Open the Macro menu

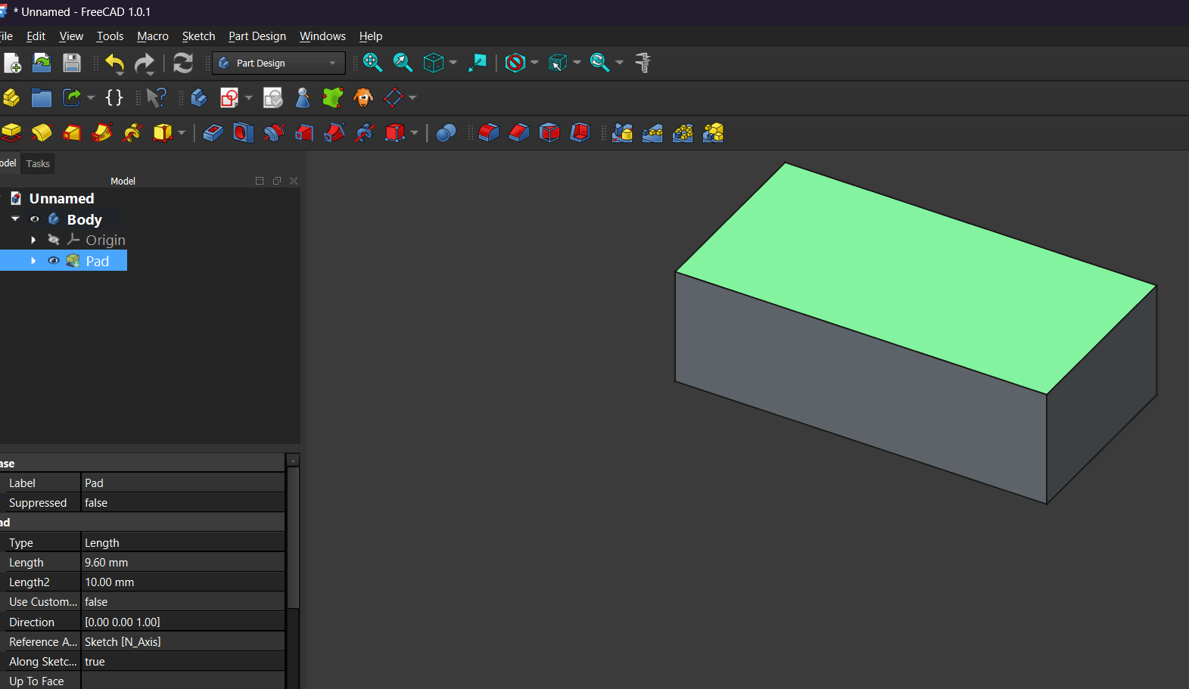[x=153, y=36]
